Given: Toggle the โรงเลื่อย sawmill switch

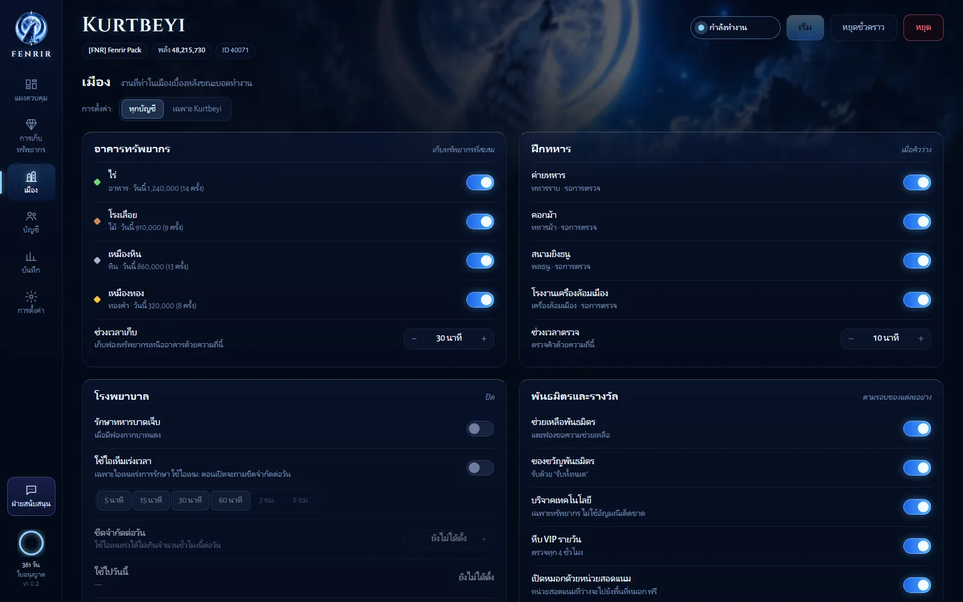Looking at the screenshot, I should tap(480, 222).
